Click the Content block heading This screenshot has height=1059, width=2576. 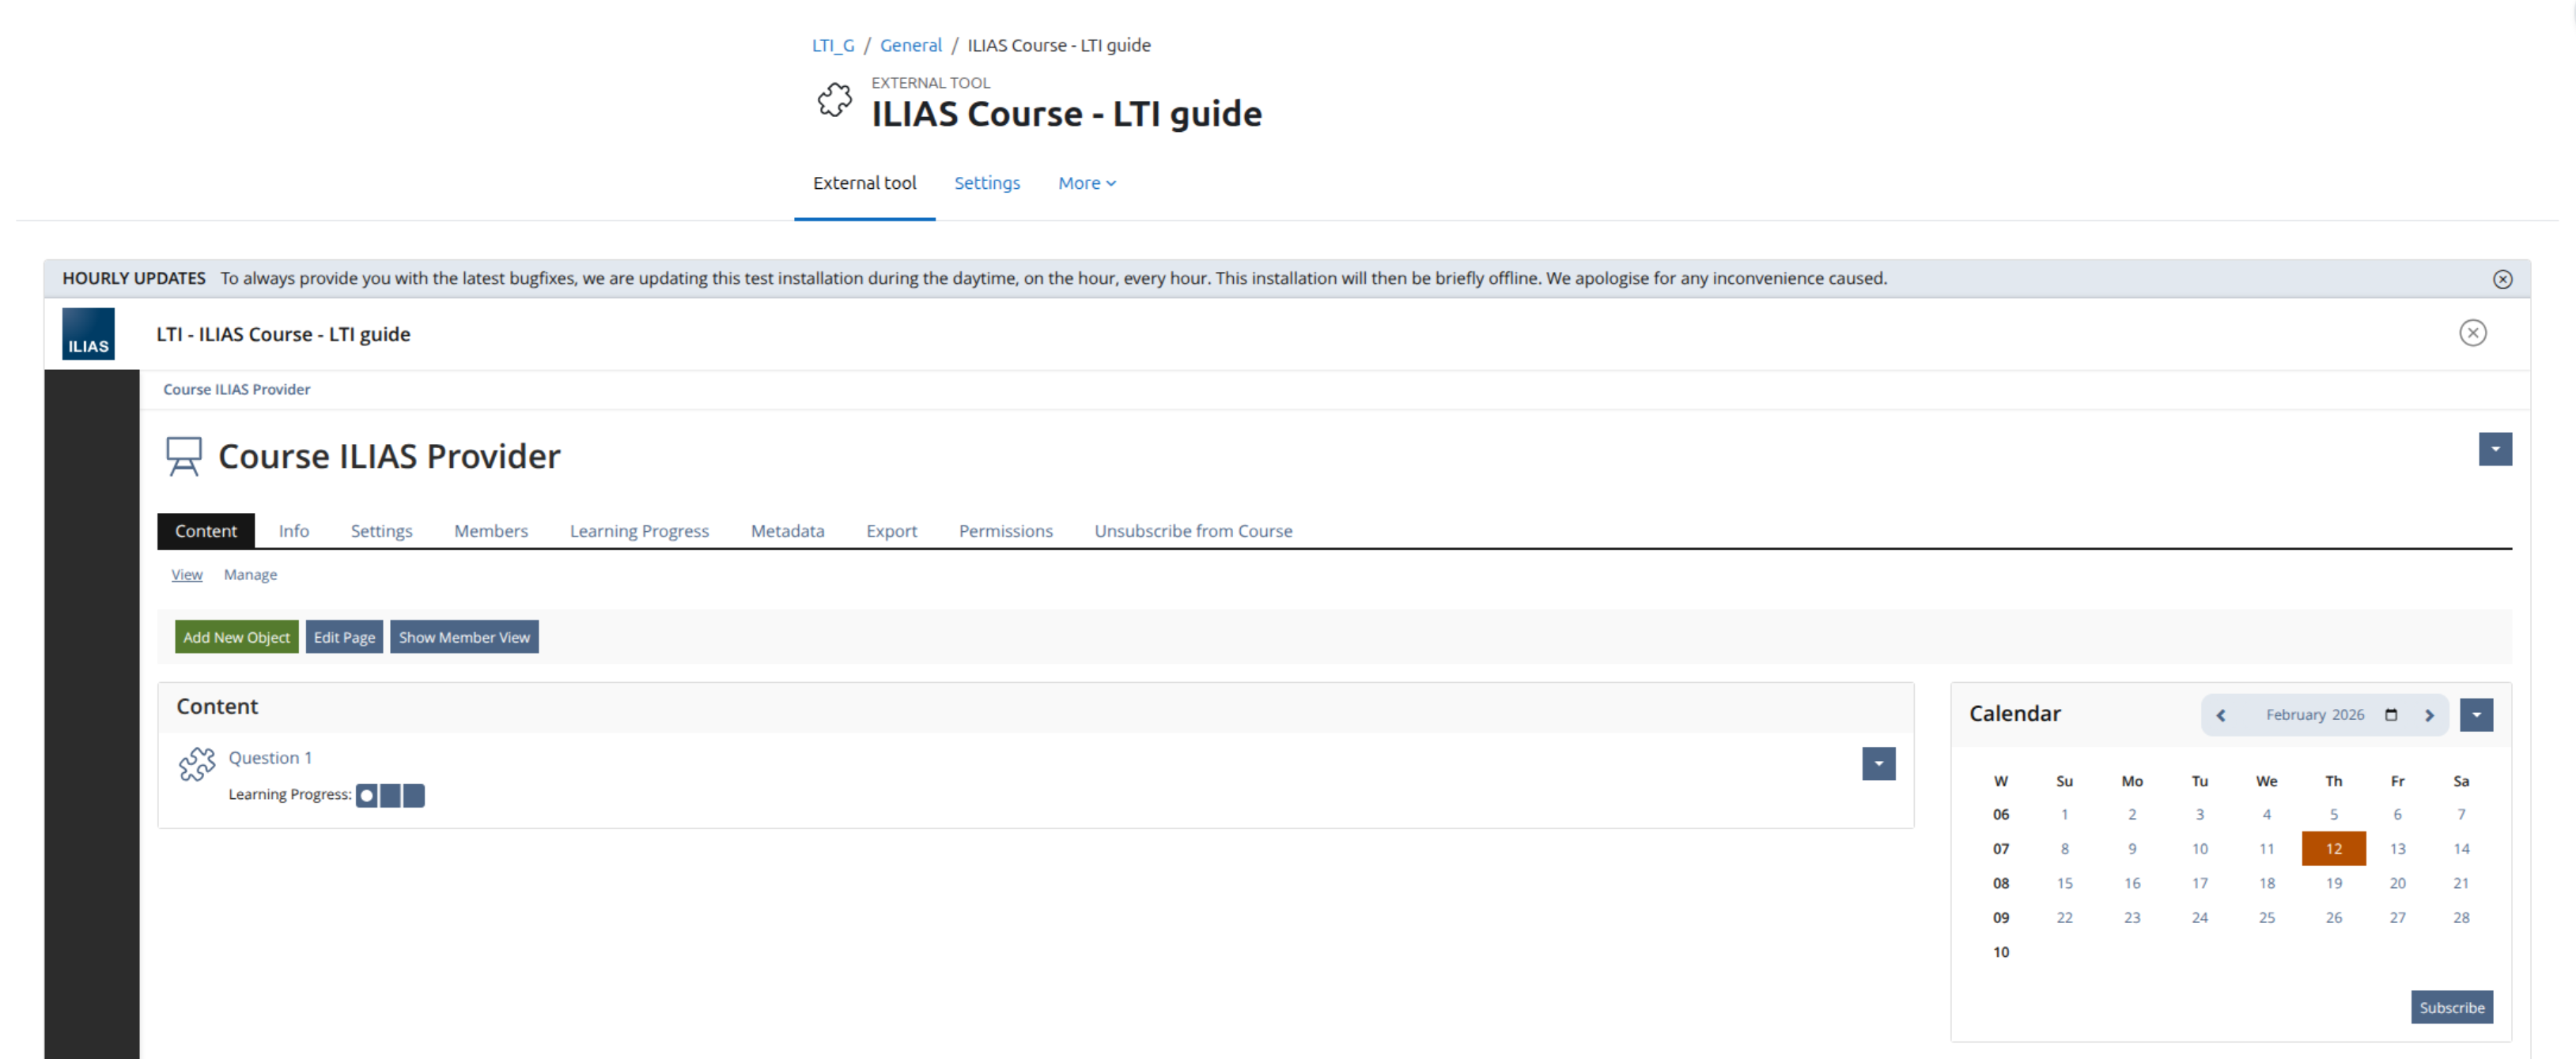click(218, 707)
